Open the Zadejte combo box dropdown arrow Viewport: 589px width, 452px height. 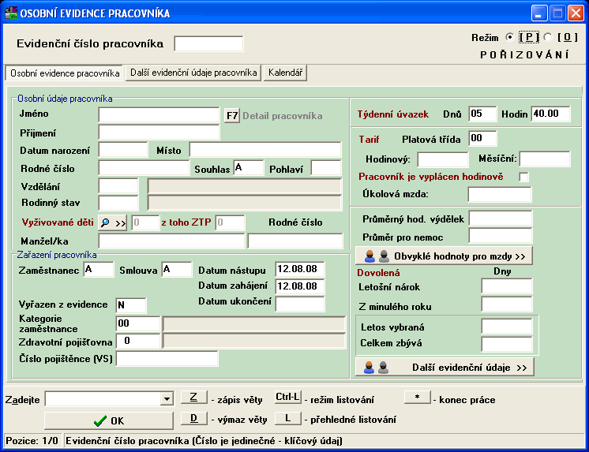pyautogui.click(x=167, y=399)
